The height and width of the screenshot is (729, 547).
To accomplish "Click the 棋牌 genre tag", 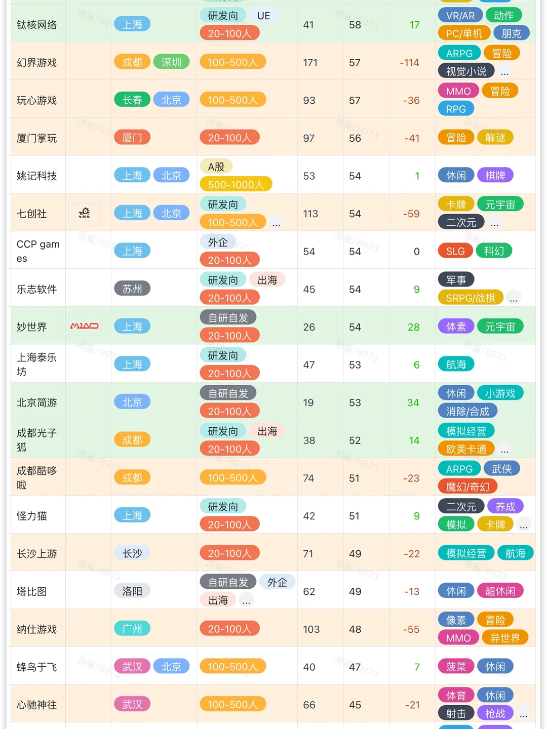I will [x=495, y=175].
